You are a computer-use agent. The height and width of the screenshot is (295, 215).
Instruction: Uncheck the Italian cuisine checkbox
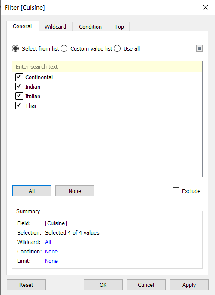click(x=19, y=96)
